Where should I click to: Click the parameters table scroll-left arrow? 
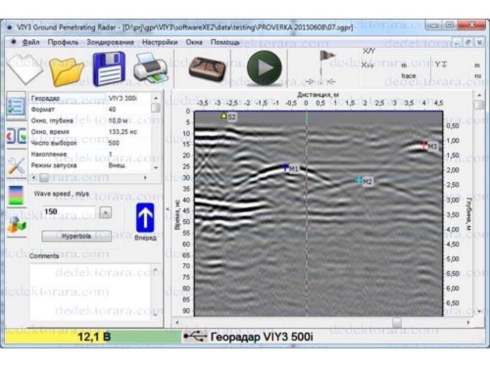pyautogui.click(x=34, y=178)
